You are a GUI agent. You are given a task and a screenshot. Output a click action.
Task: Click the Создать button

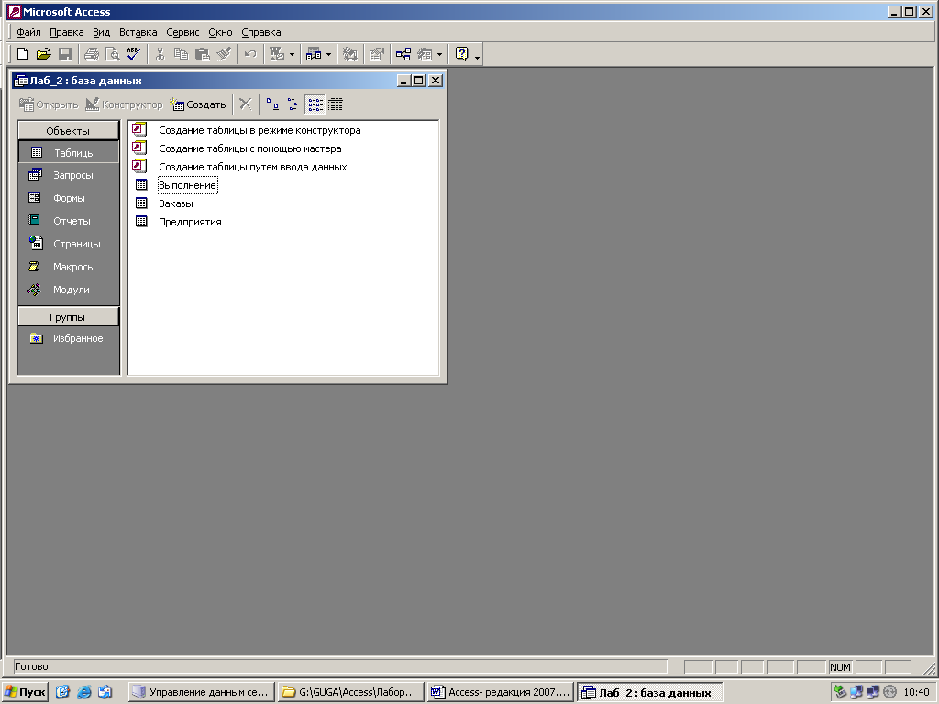(198, 104)
